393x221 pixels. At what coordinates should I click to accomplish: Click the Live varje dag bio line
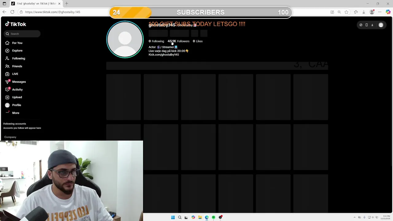point(169,51)
